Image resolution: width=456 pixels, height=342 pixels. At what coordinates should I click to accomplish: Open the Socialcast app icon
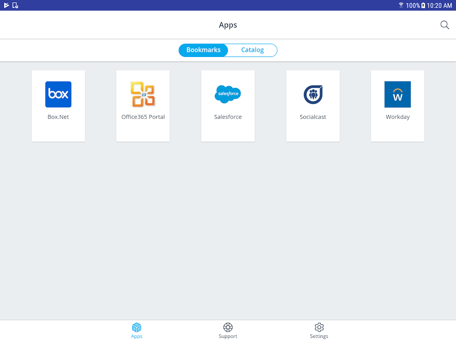point(313,94)
